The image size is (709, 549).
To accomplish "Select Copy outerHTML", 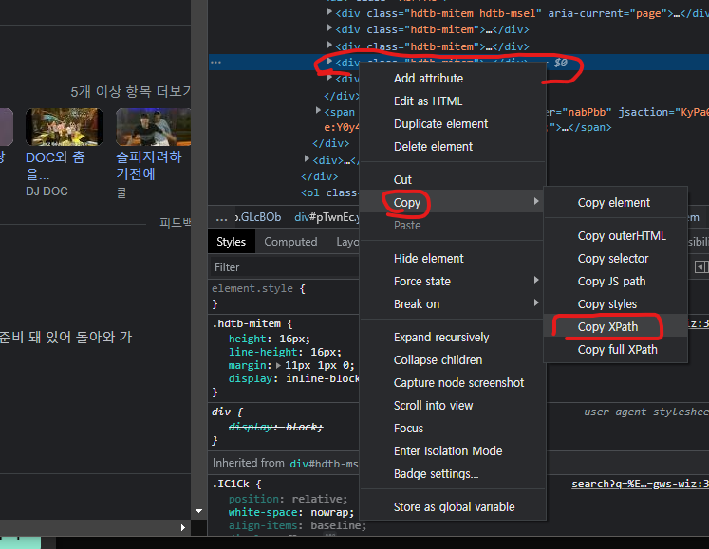I will point(615,236).
